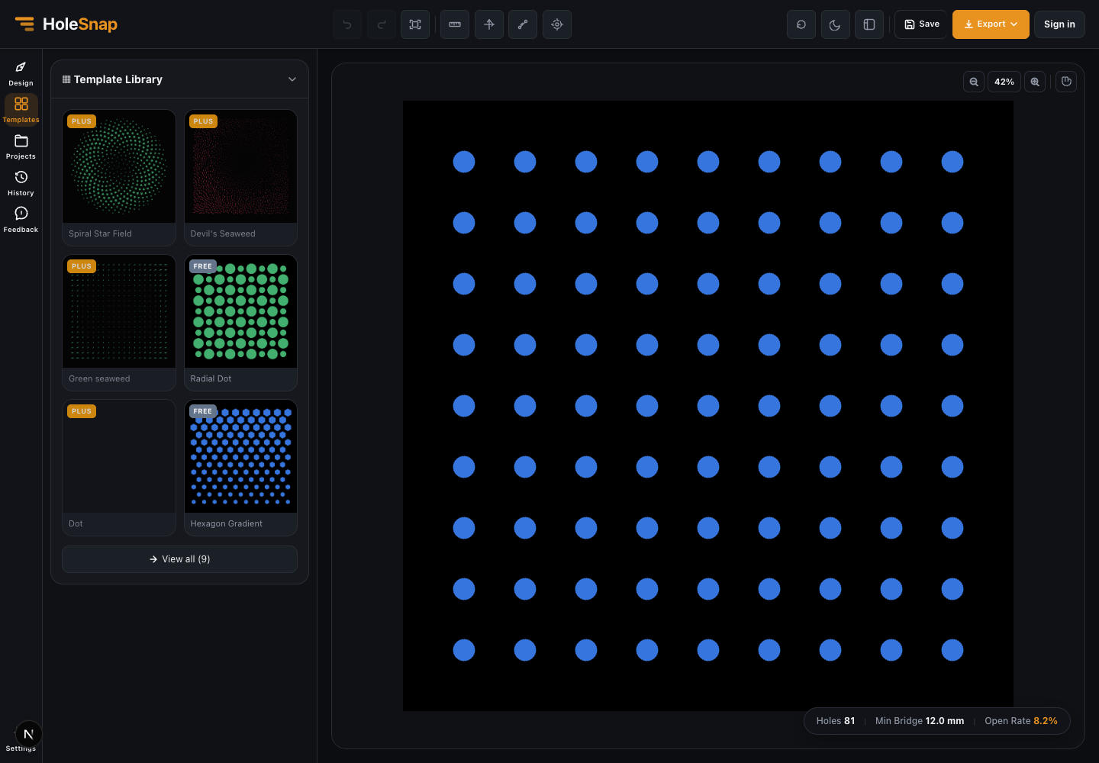
Task: Zoom out the canvas
Action: pos(974,82)
